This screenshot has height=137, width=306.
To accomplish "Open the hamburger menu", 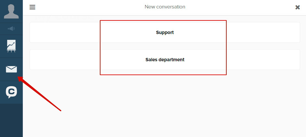I will [x=33, y=7].
